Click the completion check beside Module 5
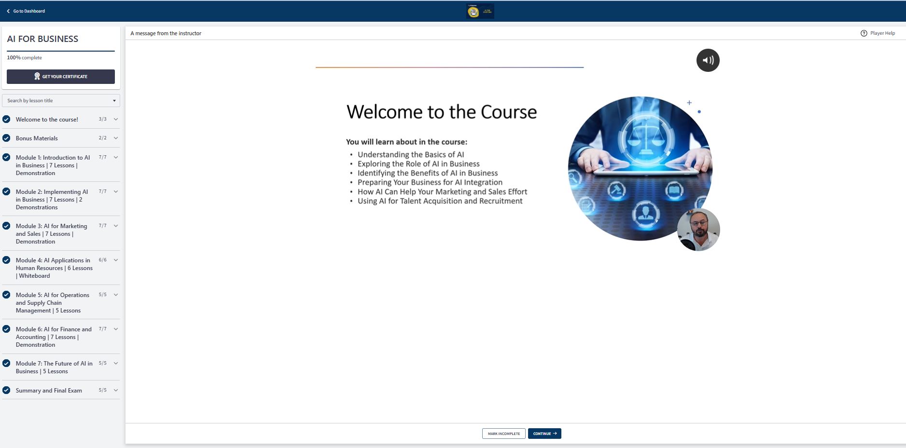This screenshot has width=906, height=448. tap(6, 295)
